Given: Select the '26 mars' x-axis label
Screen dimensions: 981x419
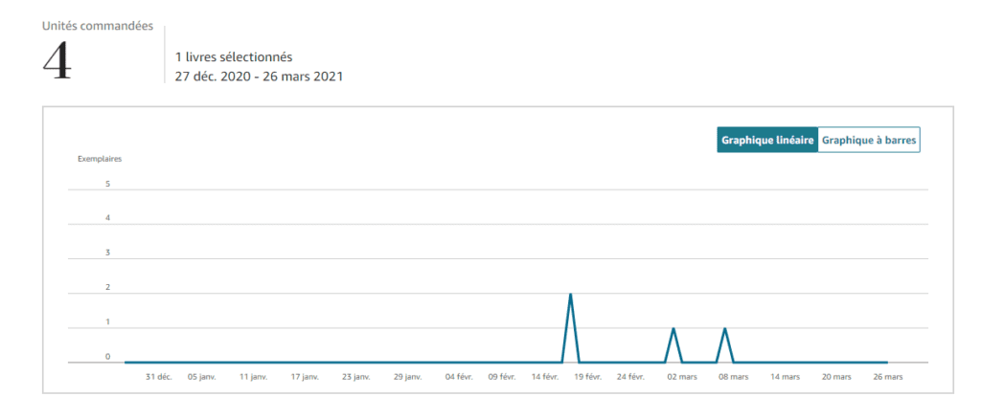Looking at the screenshot, I should (x=886, y=377).
